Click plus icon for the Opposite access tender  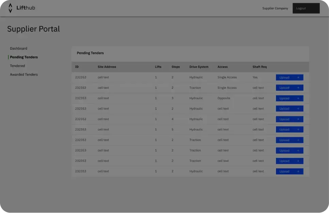coord(298,99)
